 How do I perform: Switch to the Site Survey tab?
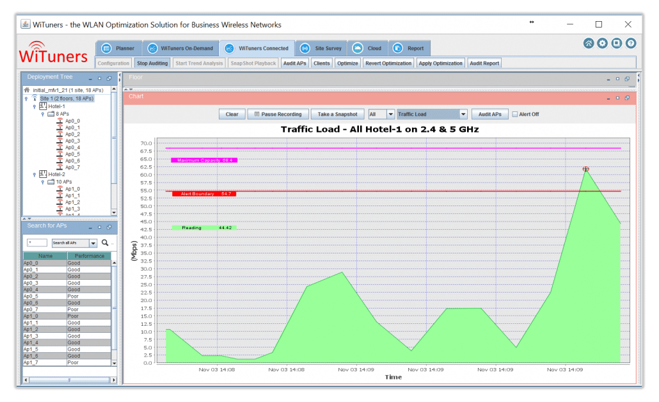click(321, 49)
